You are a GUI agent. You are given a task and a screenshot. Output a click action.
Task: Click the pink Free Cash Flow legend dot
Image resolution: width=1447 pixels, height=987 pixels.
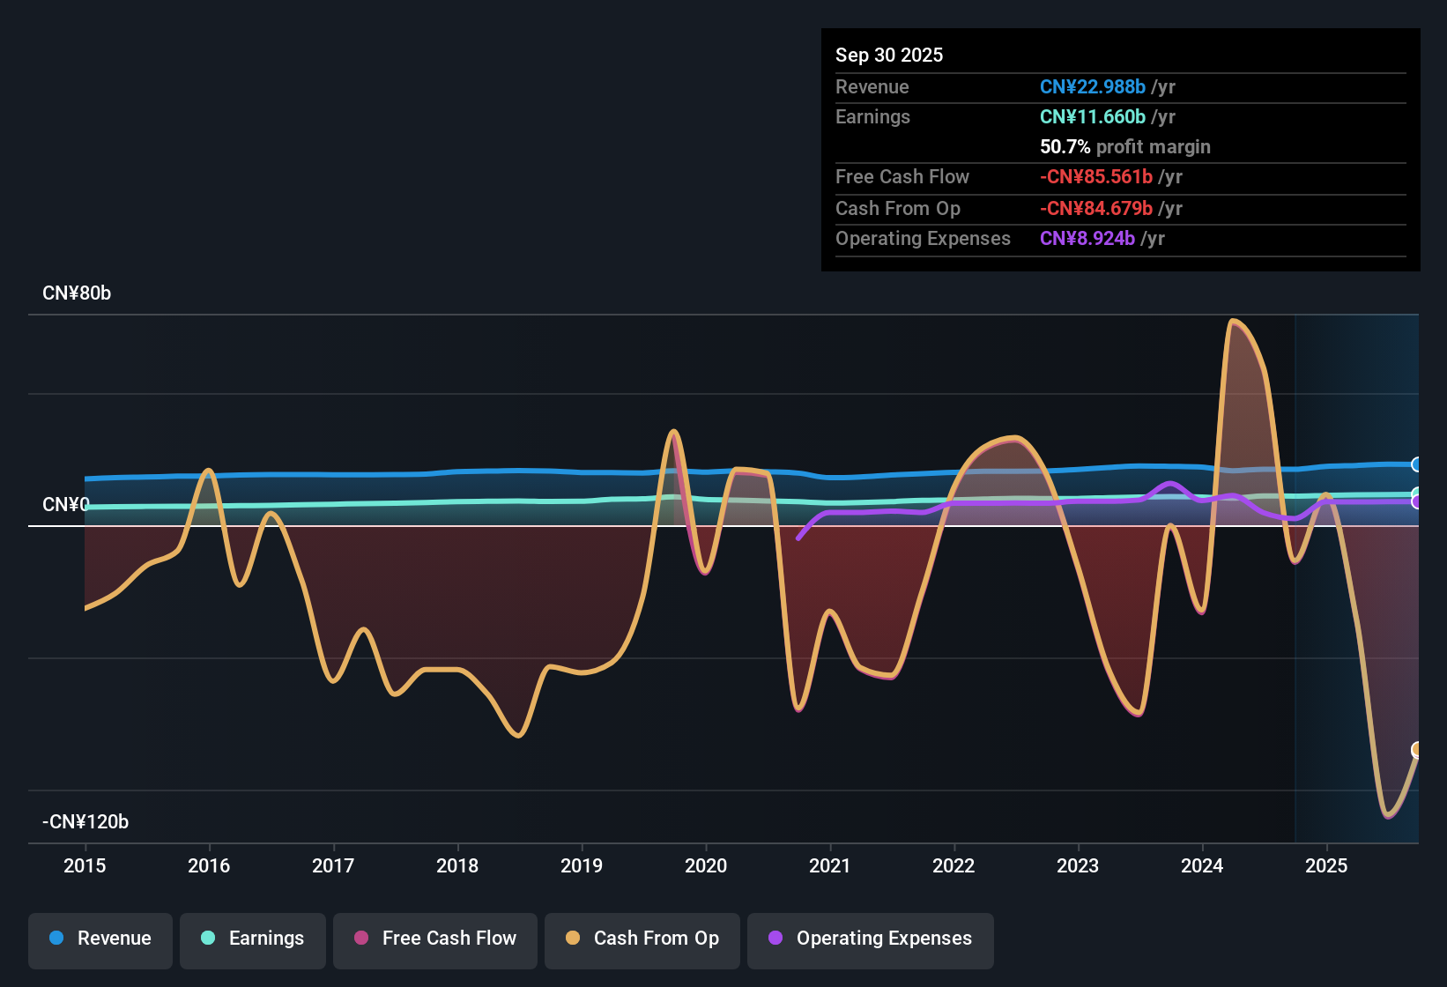[360, 939]
